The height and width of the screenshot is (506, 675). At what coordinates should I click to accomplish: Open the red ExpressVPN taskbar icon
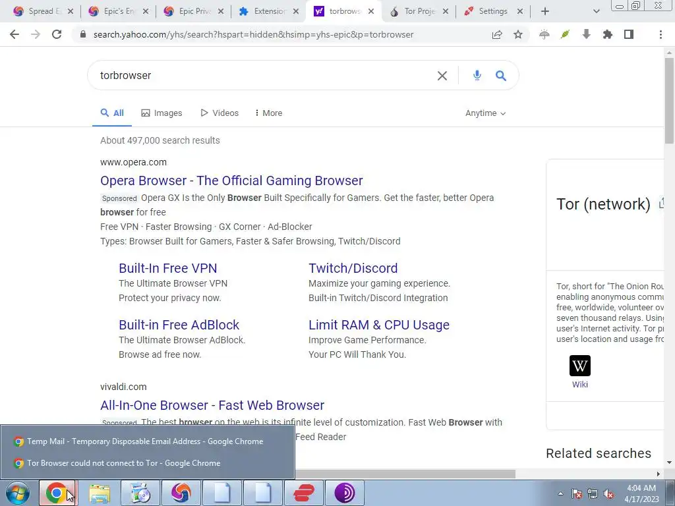tap(303, 493)
